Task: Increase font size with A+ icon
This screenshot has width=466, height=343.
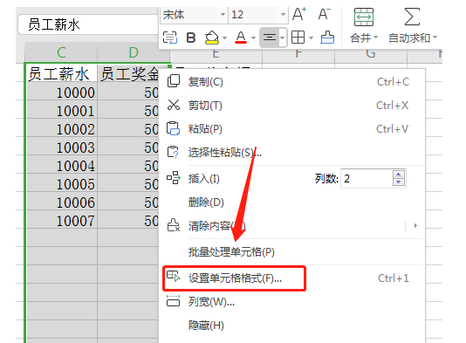Action: tap(299, 14)
